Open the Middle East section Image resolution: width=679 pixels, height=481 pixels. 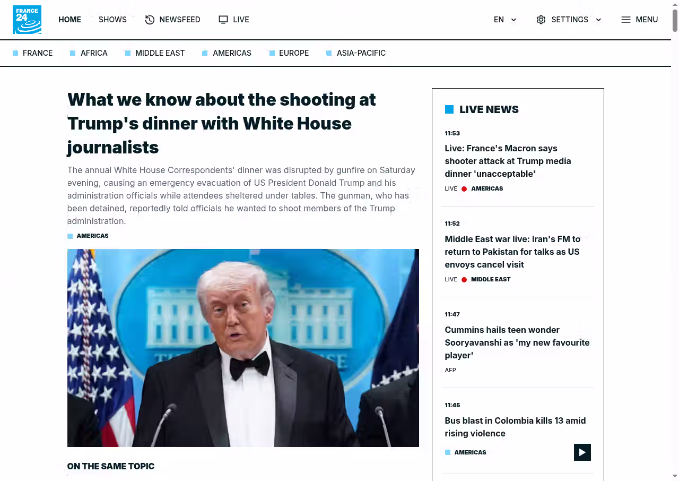coord(160,53)
